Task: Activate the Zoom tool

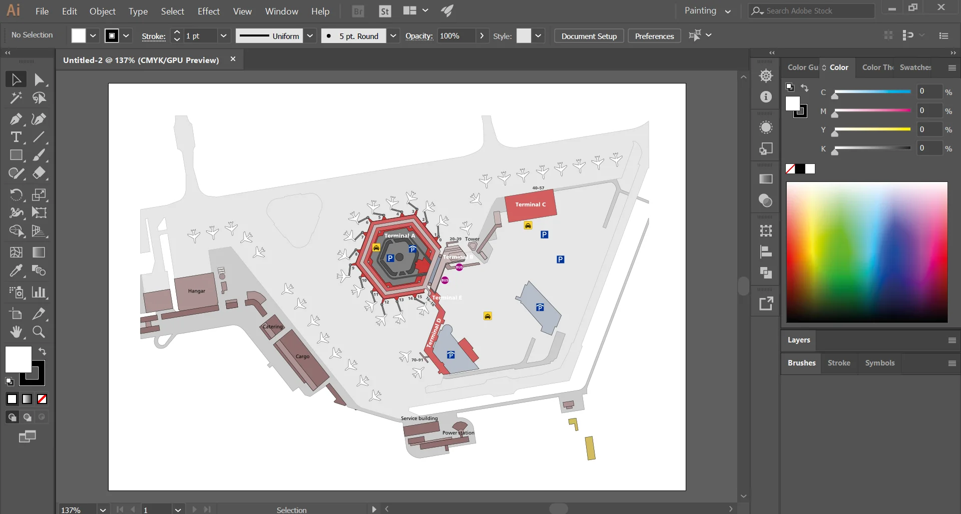Action: 39,331
